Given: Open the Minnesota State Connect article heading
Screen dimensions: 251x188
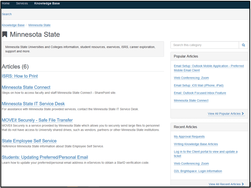Looking at the screenshot, I should [x=26, y=87].
